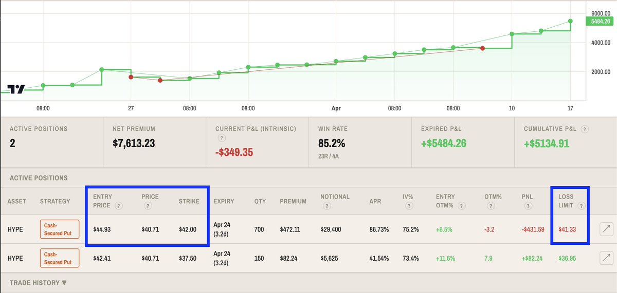Click the red chart marker above date 27
The image size is (617, 293).
131,77
